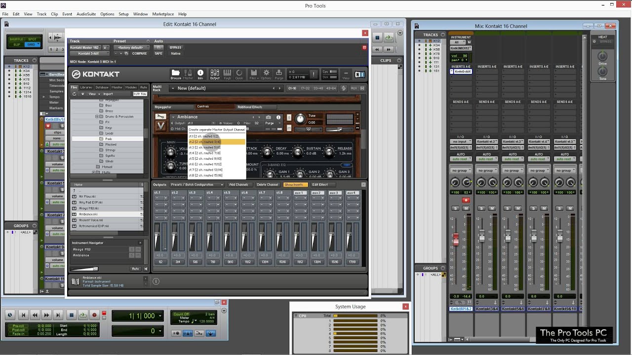632x355 pixels.
Task: Open the AudioSuite menu
Action: point(86,14)
